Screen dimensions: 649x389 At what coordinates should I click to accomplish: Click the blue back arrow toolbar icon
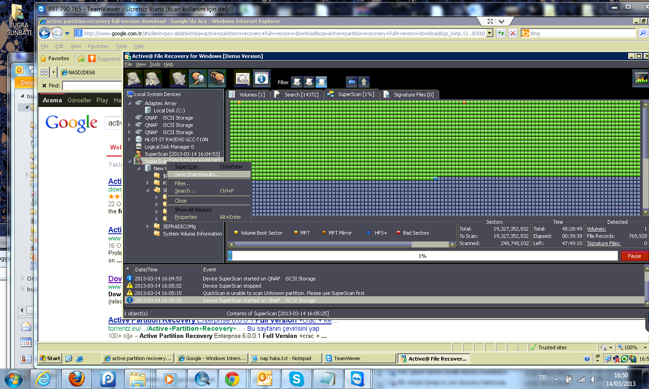point(351,82)
